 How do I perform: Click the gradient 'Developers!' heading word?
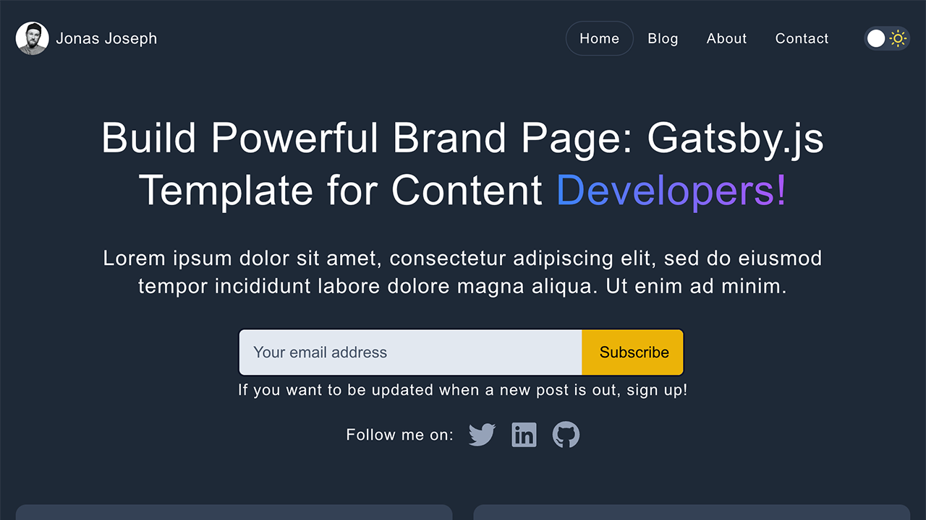tap(671, 191)
